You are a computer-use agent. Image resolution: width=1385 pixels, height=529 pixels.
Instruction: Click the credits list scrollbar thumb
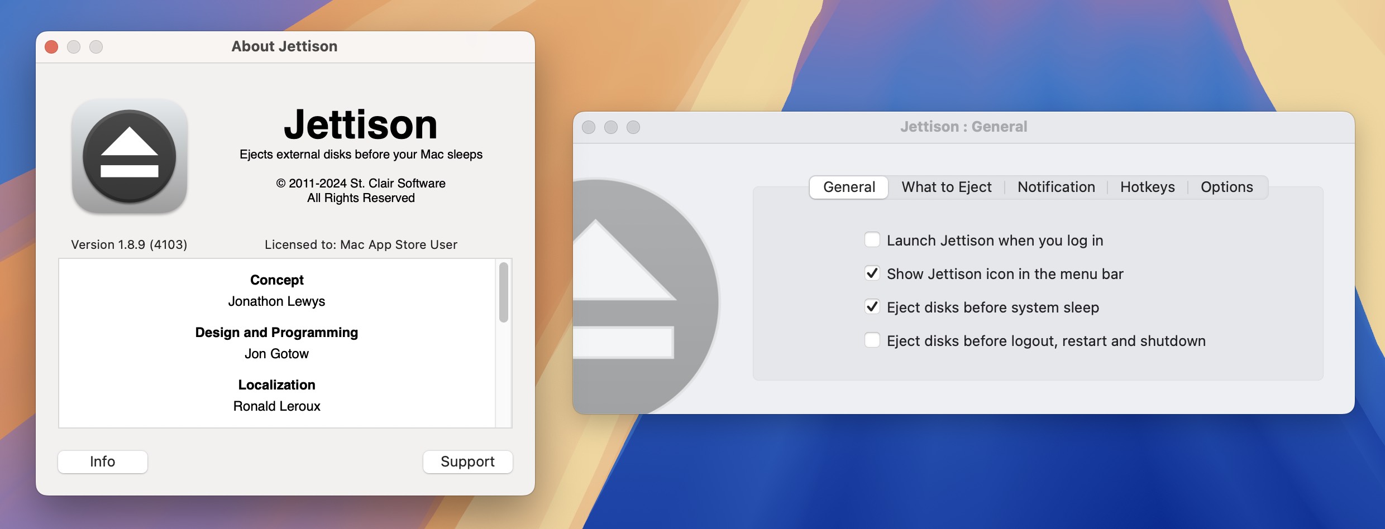coord(504,292)
